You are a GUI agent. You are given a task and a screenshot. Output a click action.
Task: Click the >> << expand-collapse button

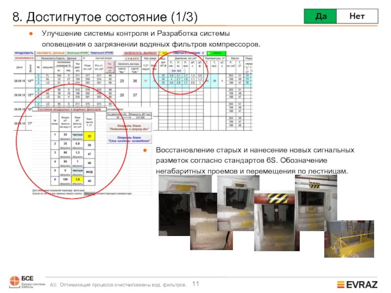176,71
